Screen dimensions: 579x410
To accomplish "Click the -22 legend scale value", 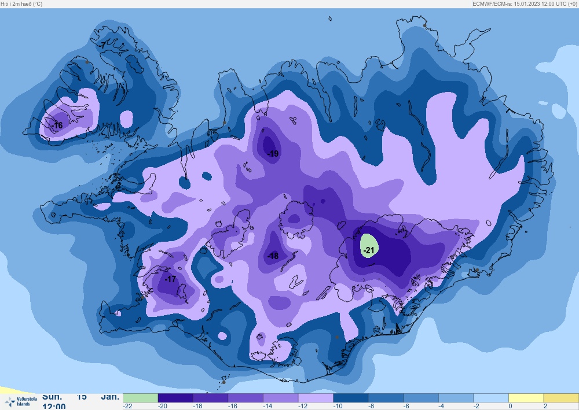I will 128,407.
